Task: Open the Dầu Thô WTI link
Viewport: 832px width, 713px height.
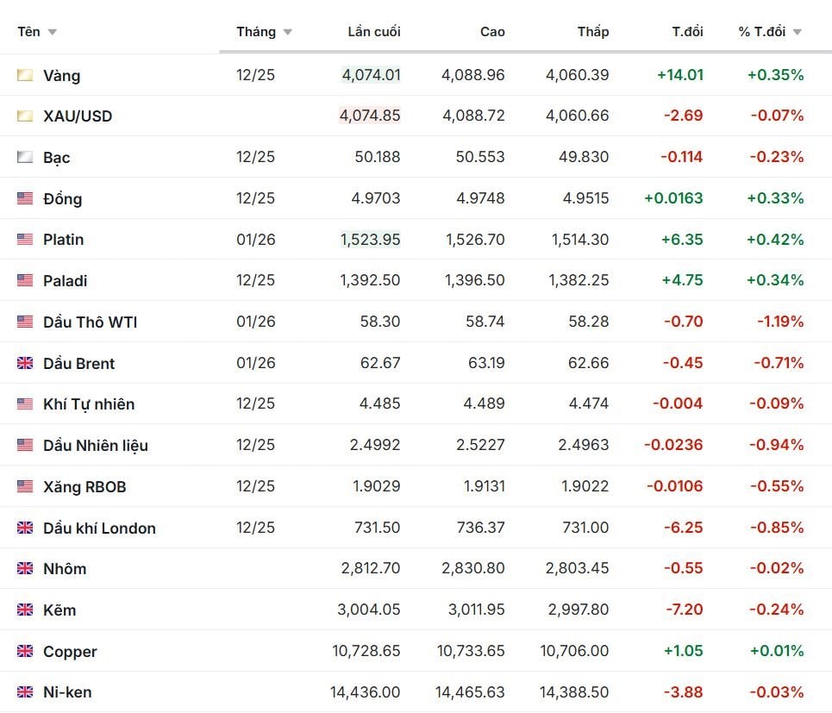Action: coord(90,322)
